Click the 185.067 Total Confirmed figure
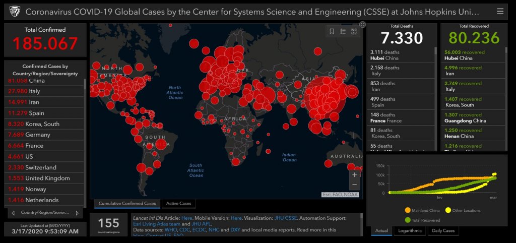This screenshot has width=516, height=243. click(x=45, y=43)
